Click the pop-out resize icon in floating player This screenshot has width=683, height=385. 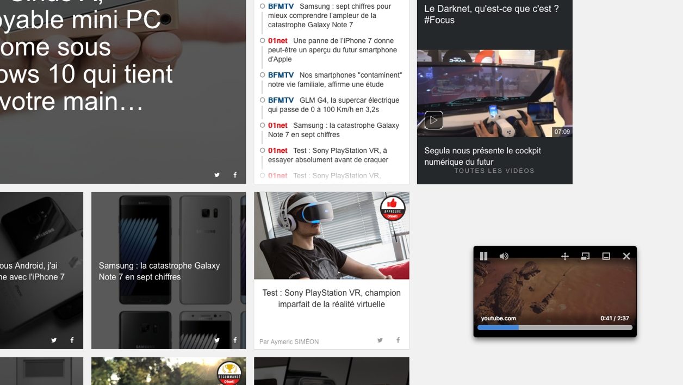[585, 256]
